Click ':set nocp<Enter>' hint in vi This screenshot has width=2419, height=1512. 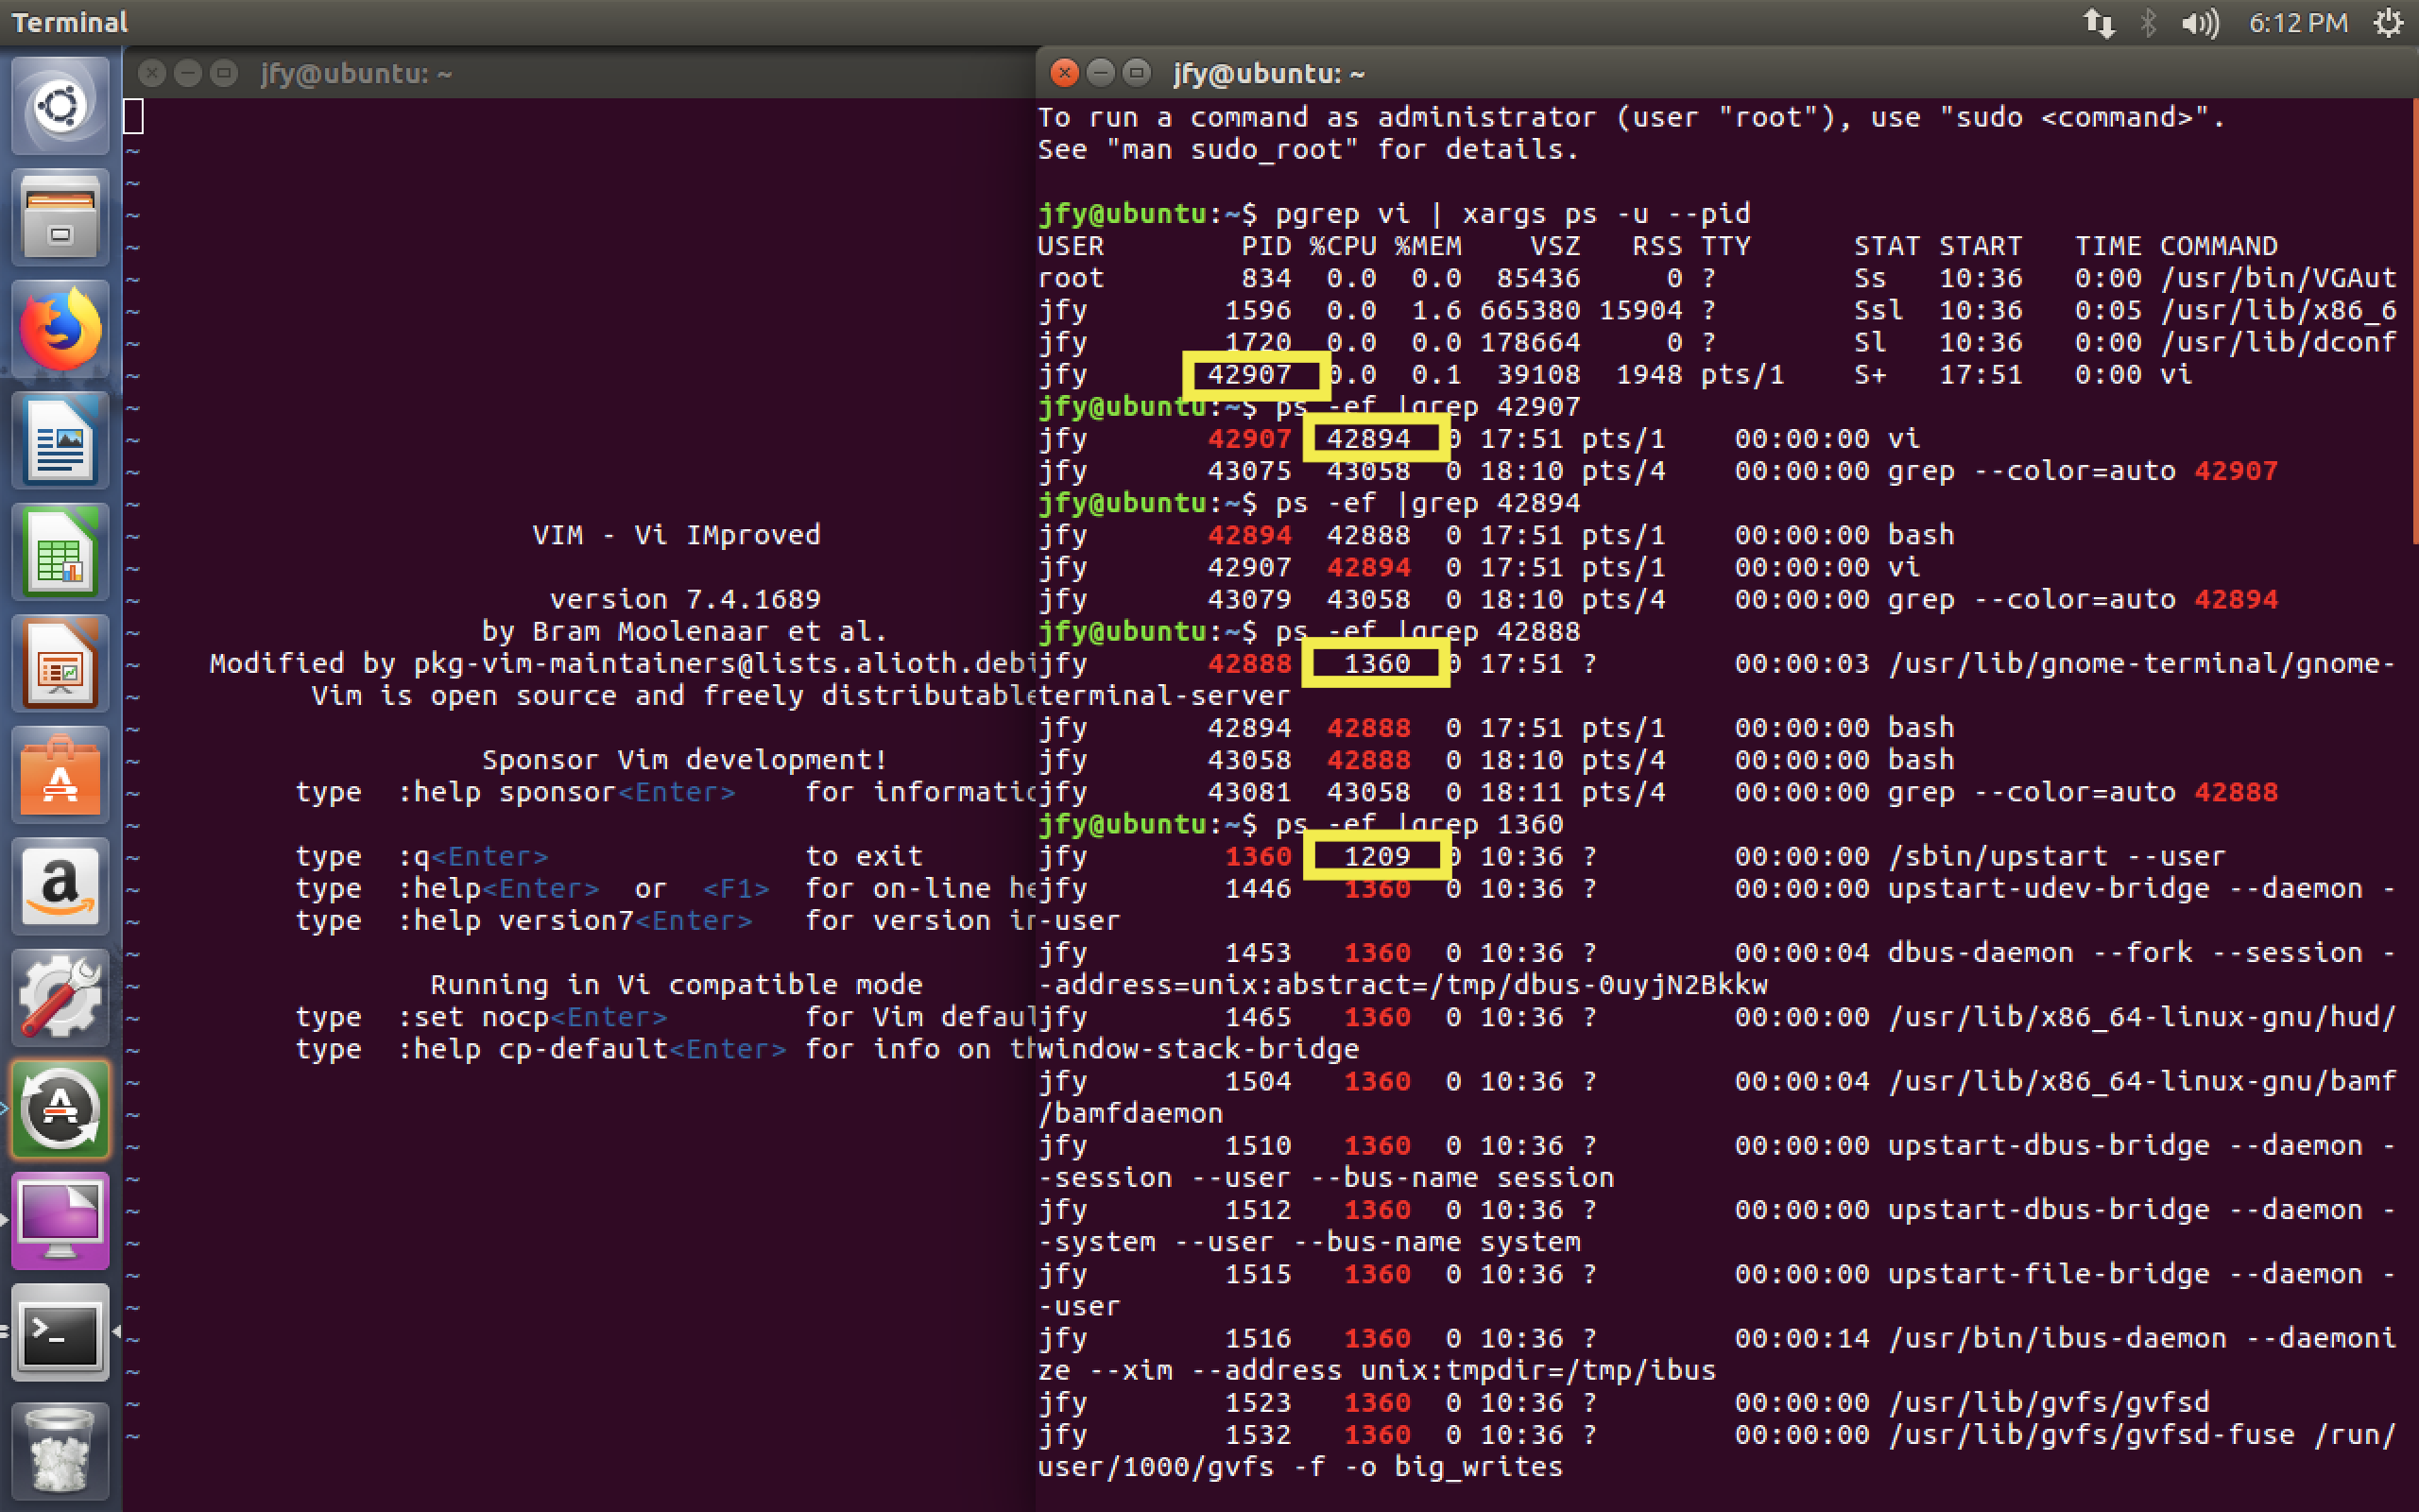pyautogui.click(x=532, y=1018)
